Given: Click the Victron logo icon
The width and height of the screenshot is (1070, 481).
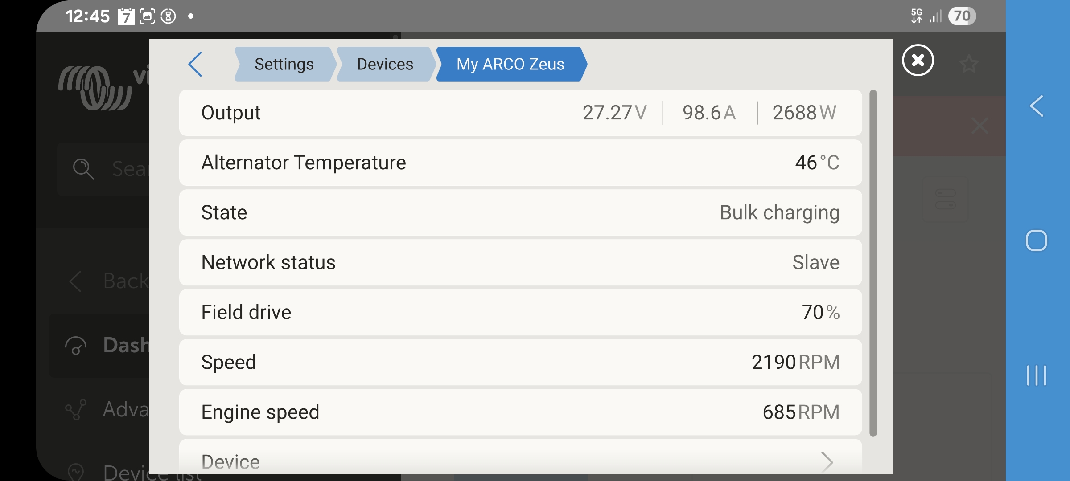Looking at the screenshot, I should tap(95, 88).
